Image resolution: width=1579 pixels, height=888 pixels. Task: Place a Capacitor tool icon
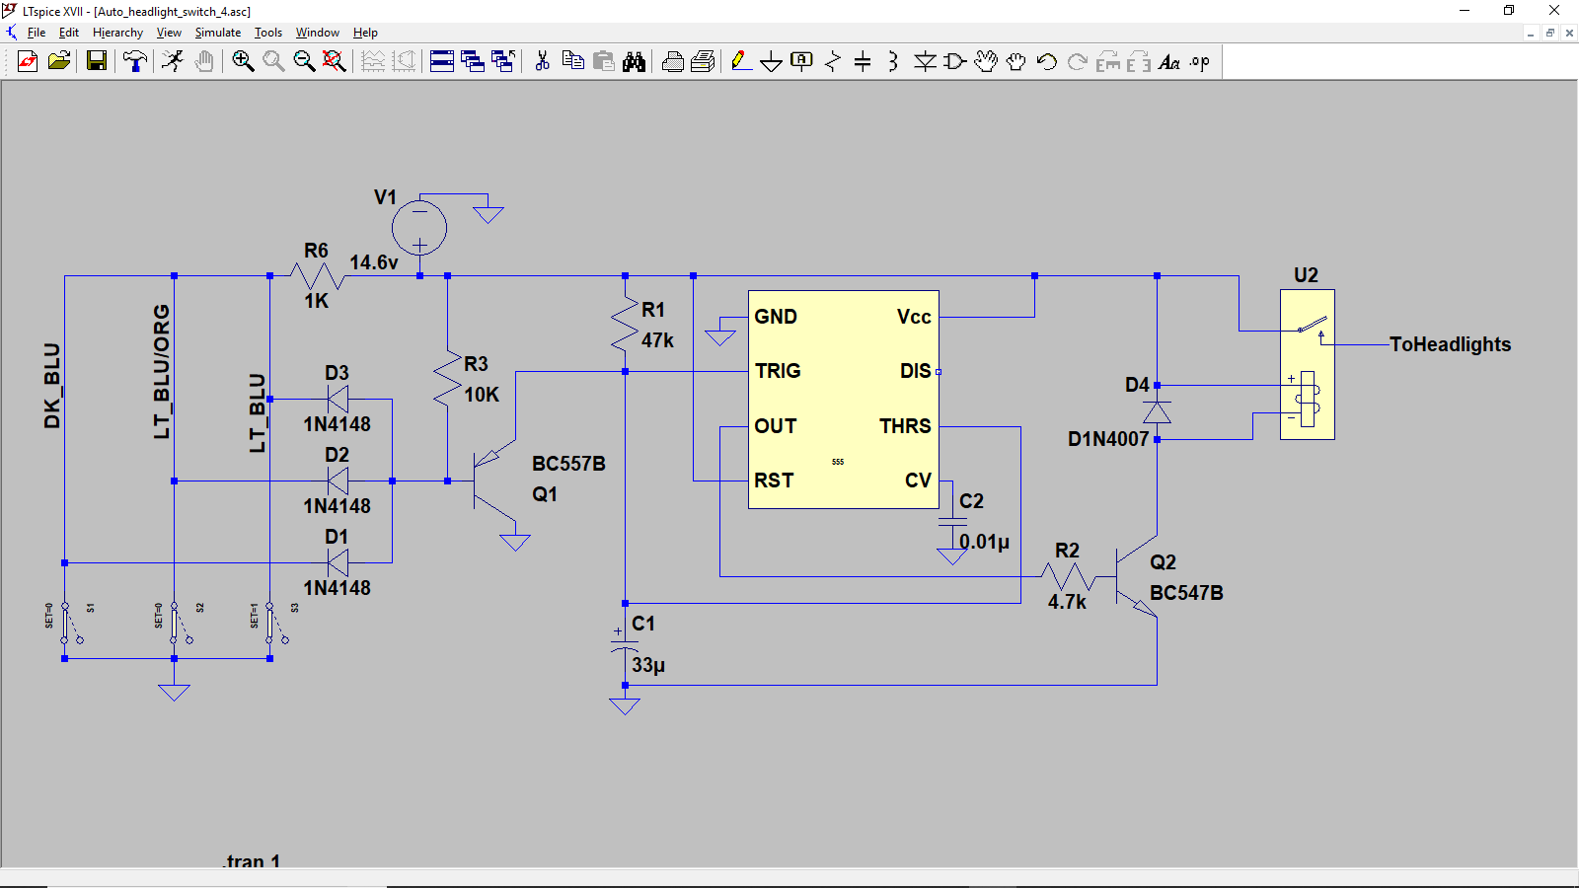[x=863, y=62]
